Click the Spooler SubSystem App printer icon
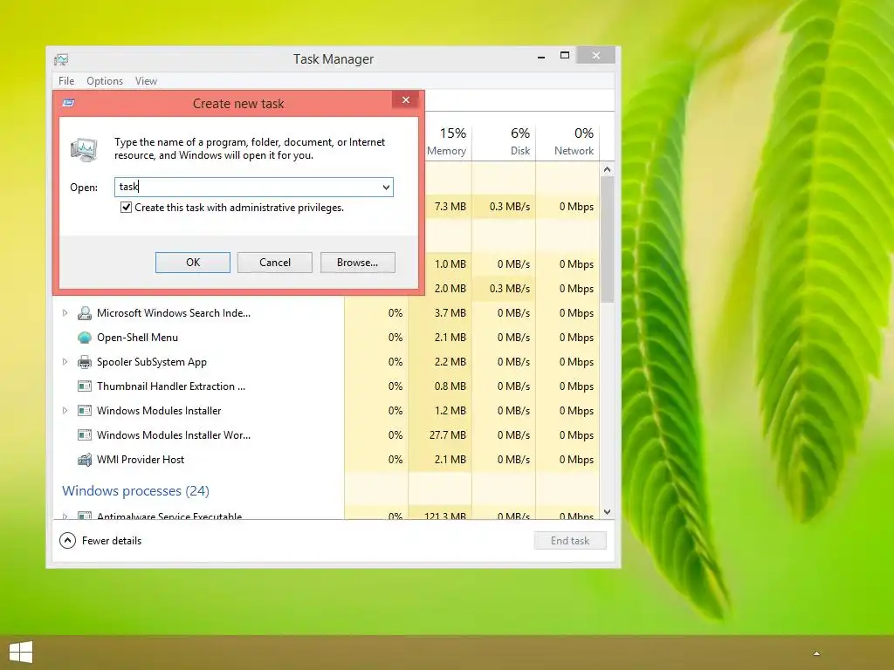Image resolution: width=894 pixels, height=670 pixels. click(x=85, y=362)
